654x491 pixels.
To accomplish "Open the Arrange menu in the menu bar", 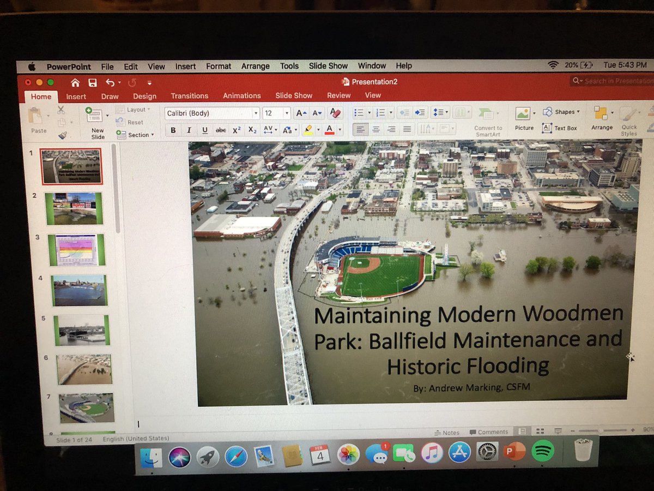I will click(256, 66).
